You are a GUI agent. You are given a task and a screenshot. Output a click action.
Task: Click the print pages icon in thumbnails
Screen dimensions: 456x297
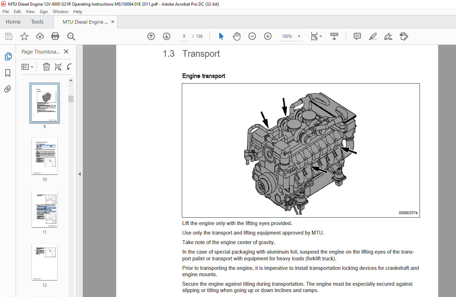tap(58, 67)
